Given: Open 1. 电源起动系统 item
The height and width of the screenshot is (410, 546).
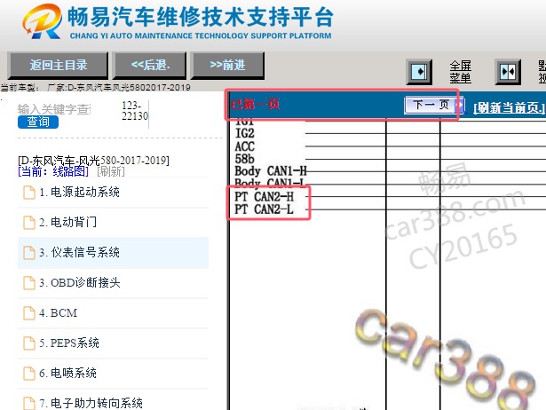Looking at the screenshot, I should [113, 192].
